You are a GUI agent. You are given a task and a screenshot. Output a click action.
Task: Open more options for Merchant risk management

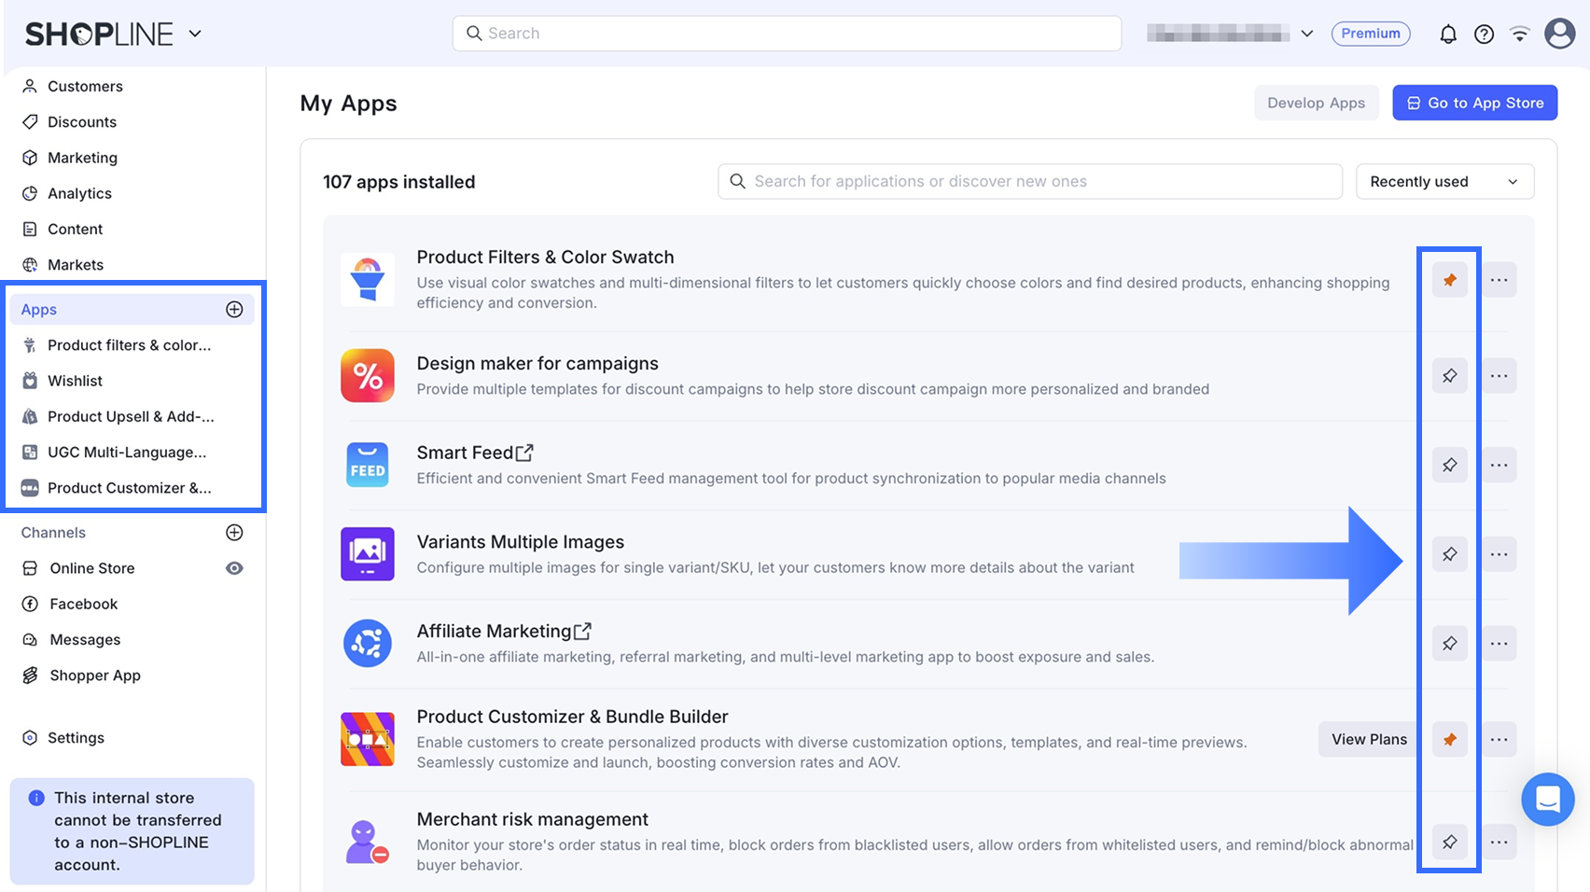(x=1499, y=842)
